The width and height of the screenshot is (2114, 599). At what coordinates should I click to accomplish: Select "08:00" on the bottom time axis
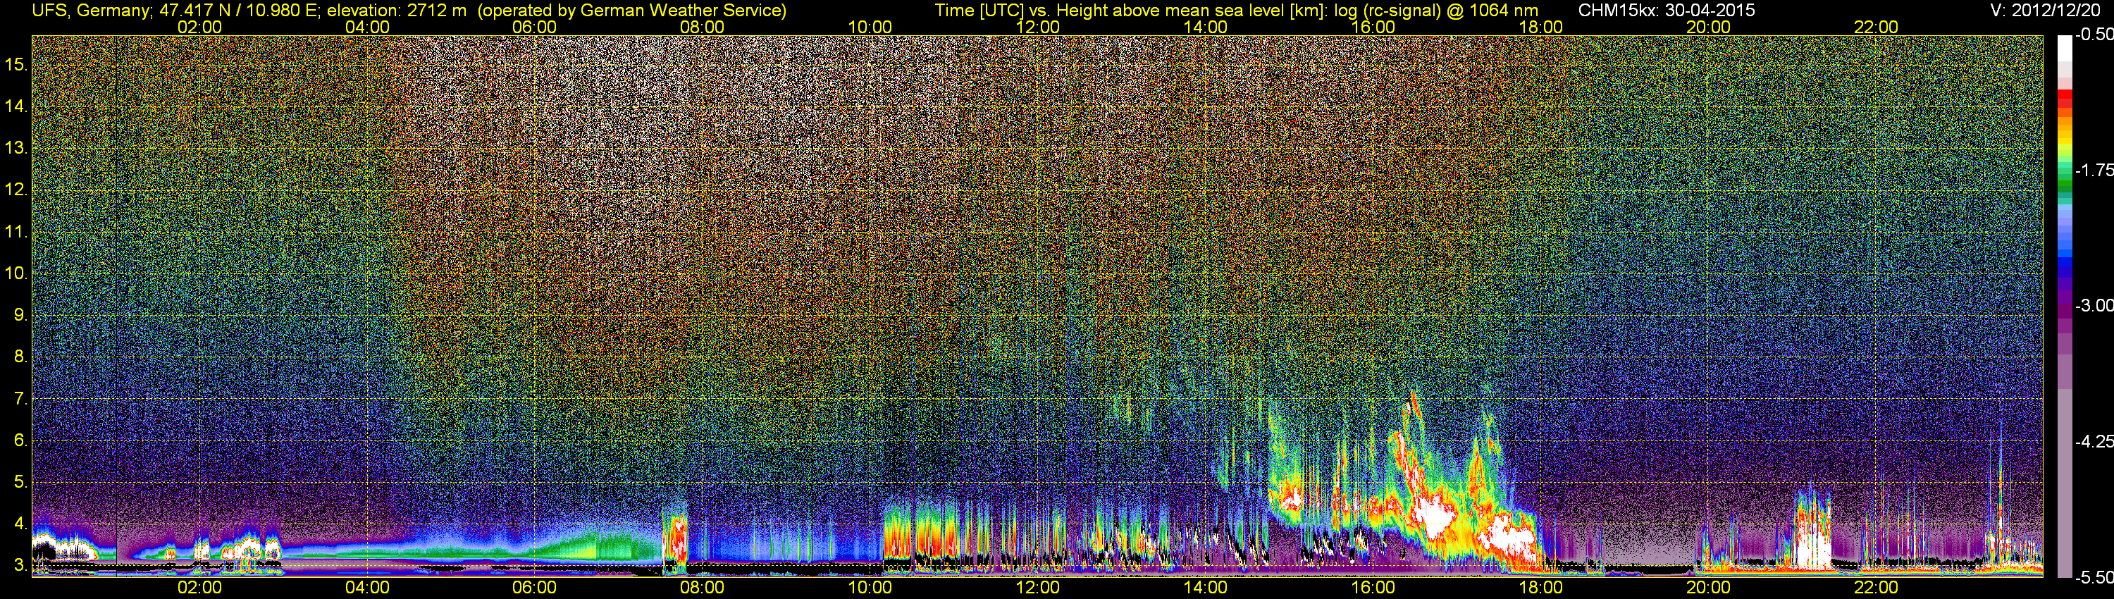tap(703, 588)
